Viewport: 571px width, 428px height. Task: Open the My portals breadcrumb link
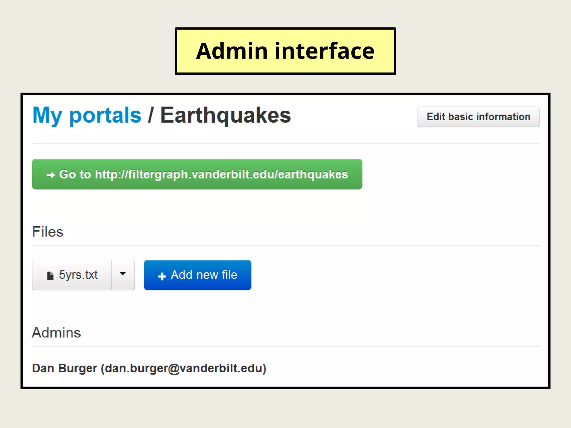87,115
